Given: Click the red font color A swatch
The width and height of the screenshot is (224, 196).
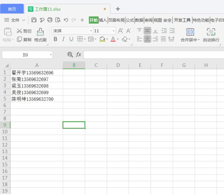Looking at the screenshot, I should (x=113, y=39).
